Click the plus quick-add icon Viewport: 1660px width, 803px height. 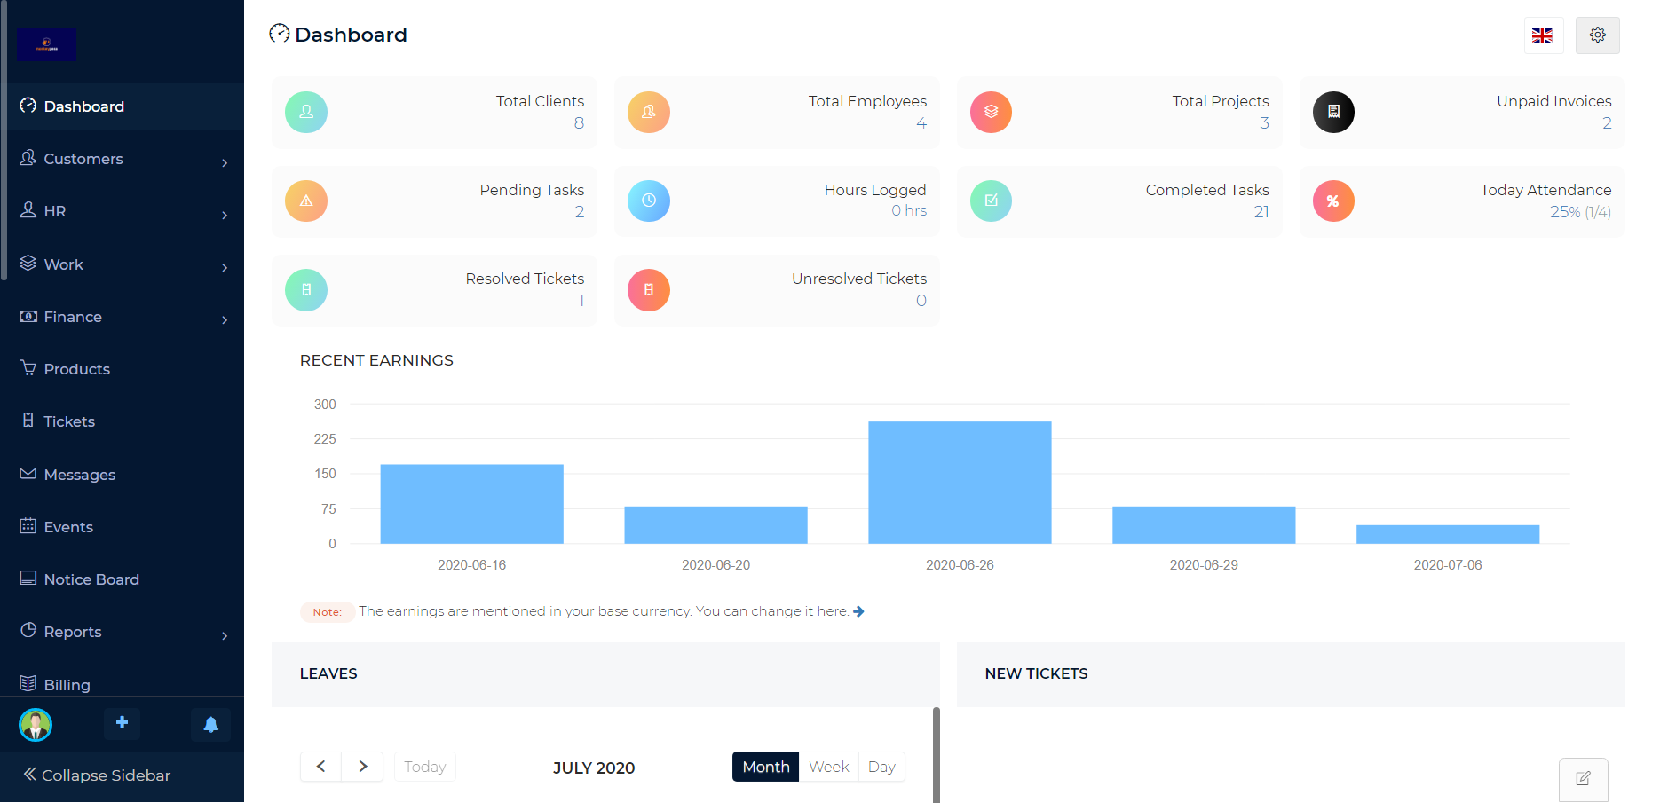tap(123, 723)
